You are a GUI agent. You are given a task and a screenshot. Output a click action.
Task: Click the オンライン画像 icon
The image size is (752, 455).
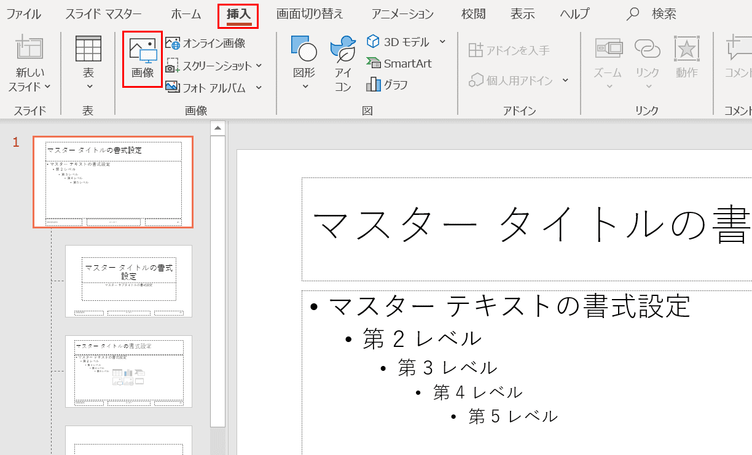[x=173, y=43]
